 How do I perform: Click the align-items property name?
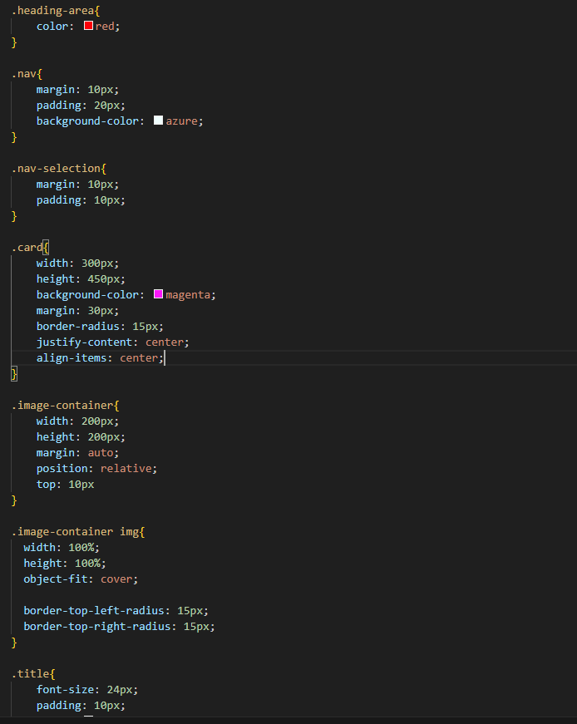point(72,357)
